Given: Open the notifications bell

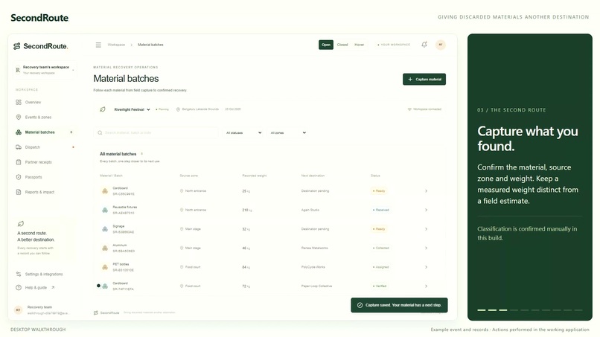Looking at the screenshot, I should pos(424,45).
